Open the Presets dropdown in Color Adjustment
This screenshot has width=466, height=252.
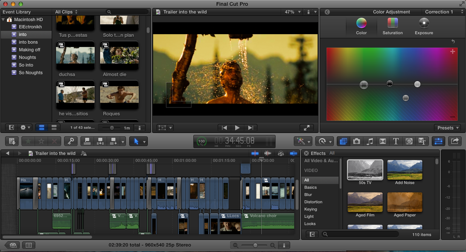coord(448,128)
